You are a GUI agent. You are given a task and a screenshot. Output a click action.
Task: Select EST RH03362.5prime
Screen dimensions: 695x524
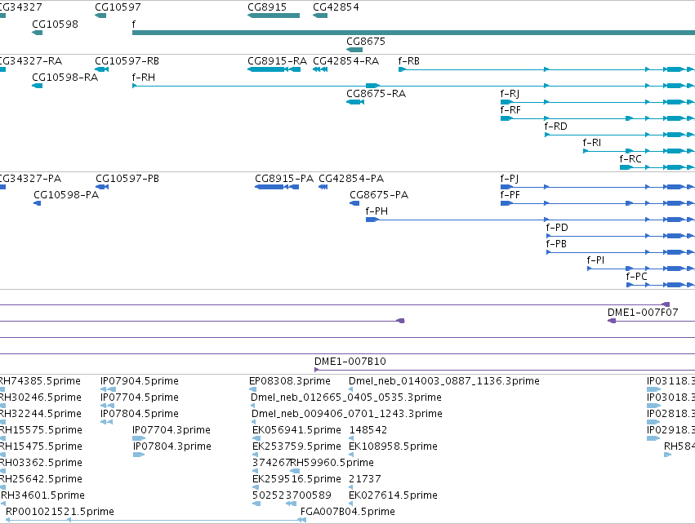(x=41, y=463)
